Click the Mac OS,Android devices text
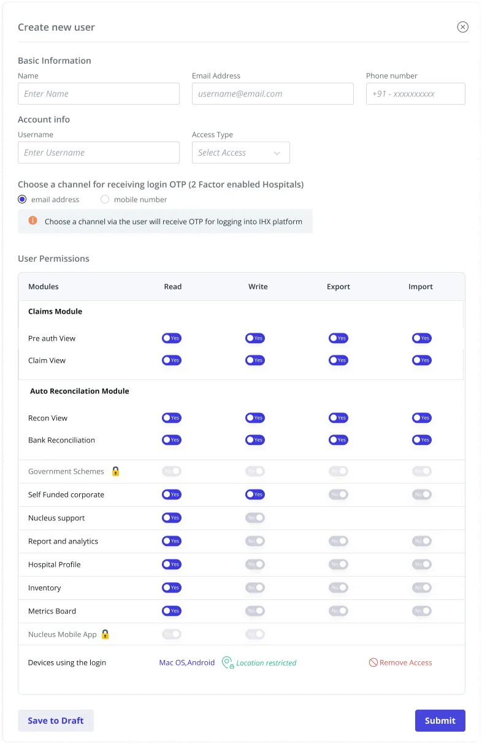This screenshot has width=482, height=744. tap(187, 662)
